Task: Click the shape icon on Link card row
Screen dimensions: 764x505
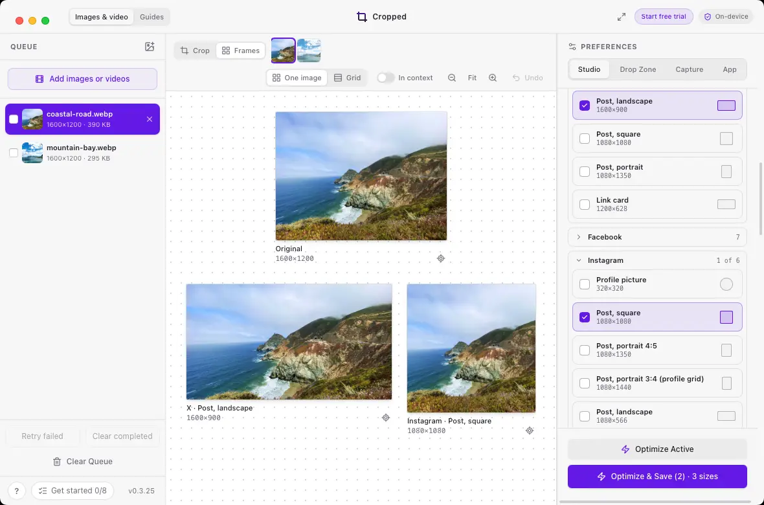Action: (x=726, y=204)
